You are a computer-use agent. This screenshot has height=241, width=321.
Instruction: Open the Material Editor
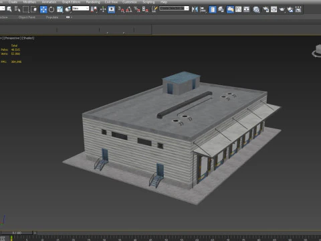pos(256,9)
